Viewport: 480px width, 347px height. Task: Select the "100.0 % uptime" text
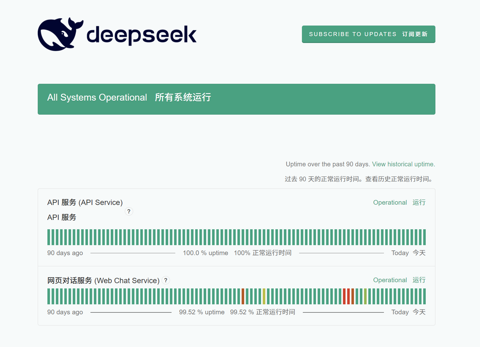click(206, 253)
